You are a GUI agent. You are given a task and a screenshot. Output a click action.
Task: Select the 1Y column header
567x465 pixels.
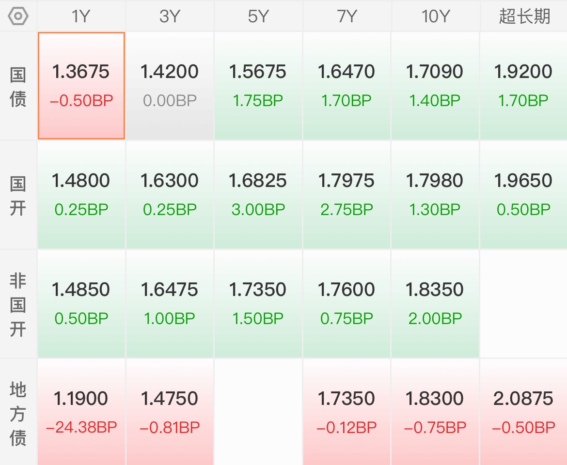coord(81,16)
